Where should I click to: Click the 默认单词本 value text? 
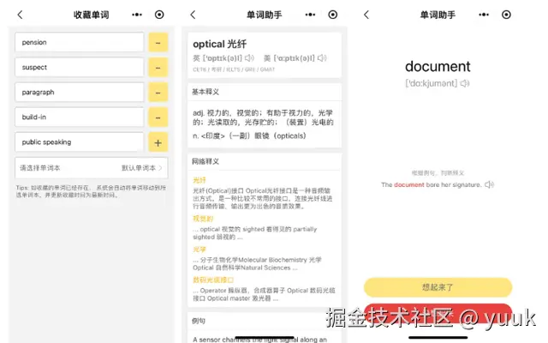(139, 168)
